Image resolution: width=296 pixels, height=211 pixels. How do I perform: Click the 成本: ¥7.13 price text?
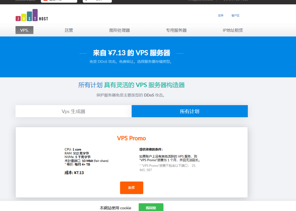tap(74, 173)
